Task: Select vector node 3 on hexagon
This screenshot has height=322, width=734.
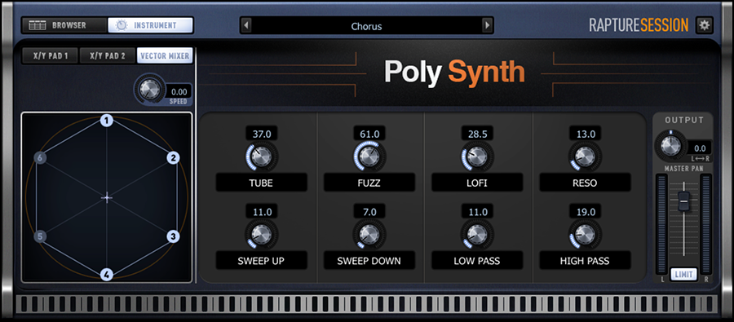Action: [x=173, y=236]
